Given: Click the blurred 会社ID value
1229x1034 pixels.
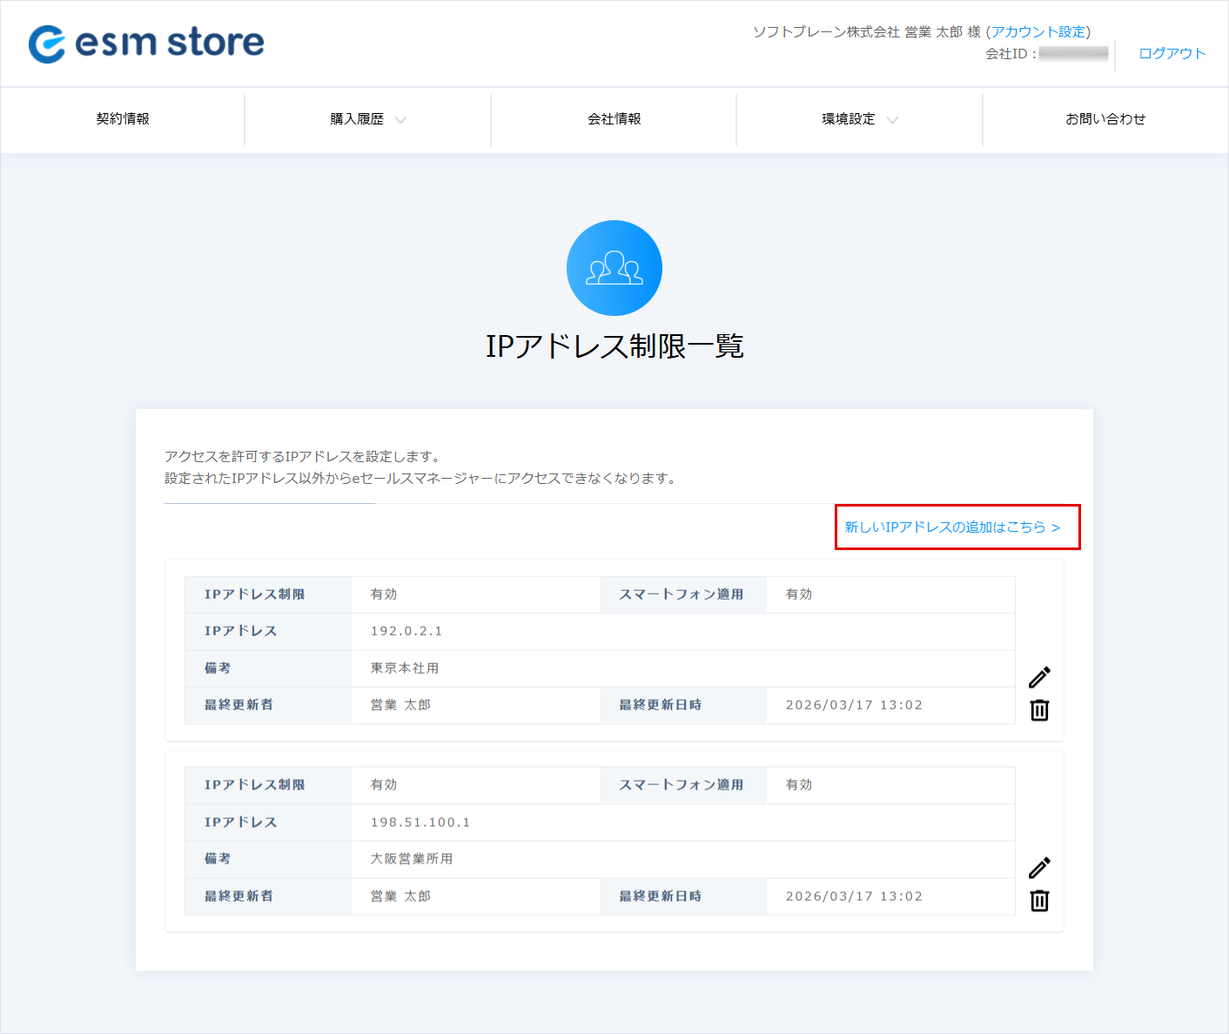Looking at the screenshot, I should [x=1073, y=54].
